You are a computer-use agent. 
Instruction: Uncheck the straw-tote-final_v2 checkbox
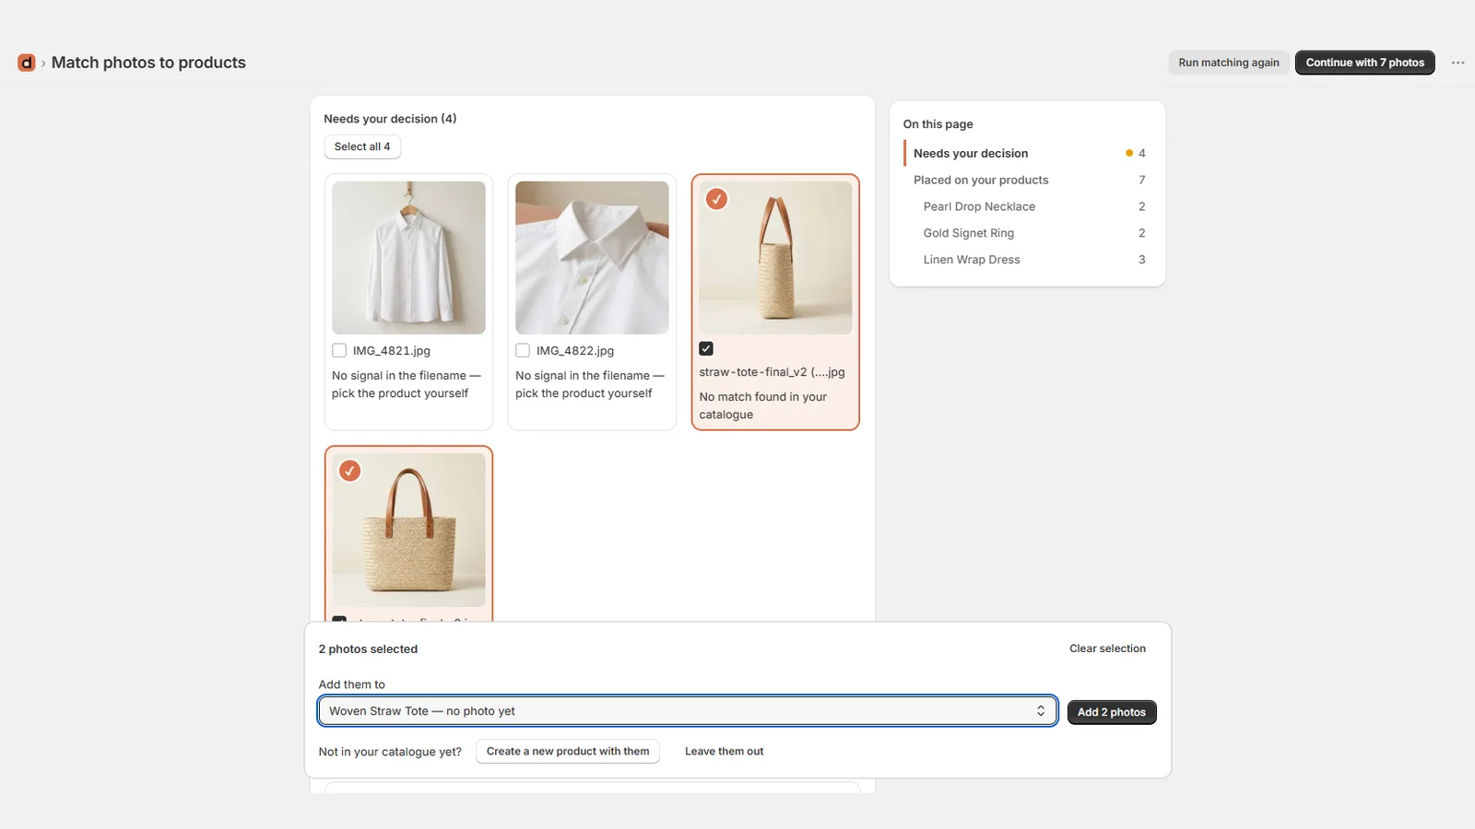pyautogui.click(x=706, y=349)
